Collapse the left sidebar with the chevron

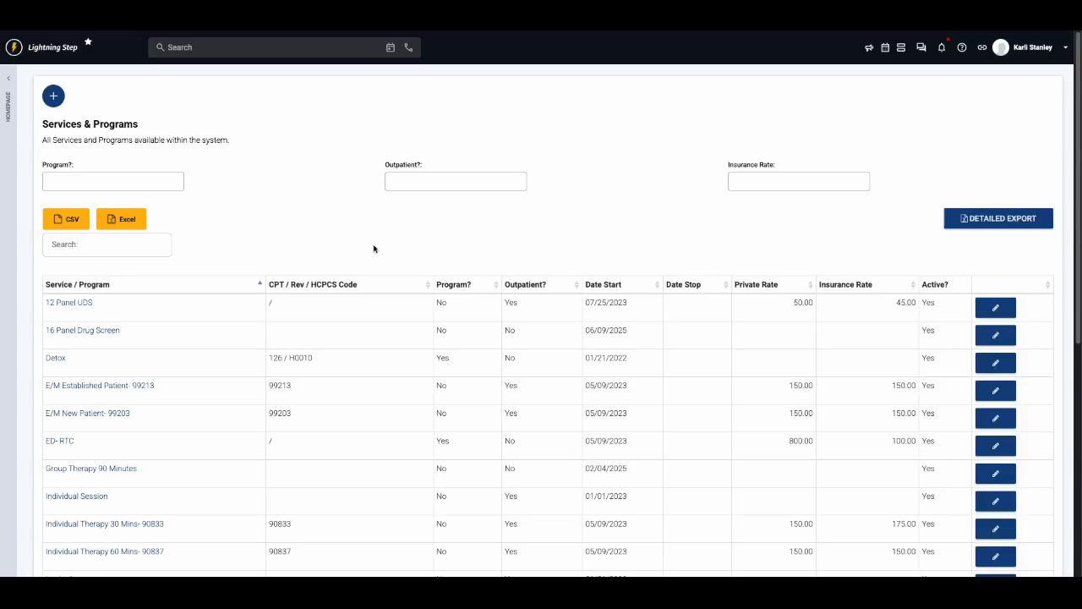[x=8, y=77]
